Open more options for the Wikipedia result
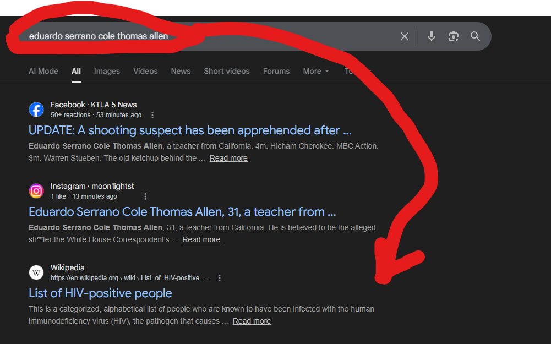 [220, 278]
